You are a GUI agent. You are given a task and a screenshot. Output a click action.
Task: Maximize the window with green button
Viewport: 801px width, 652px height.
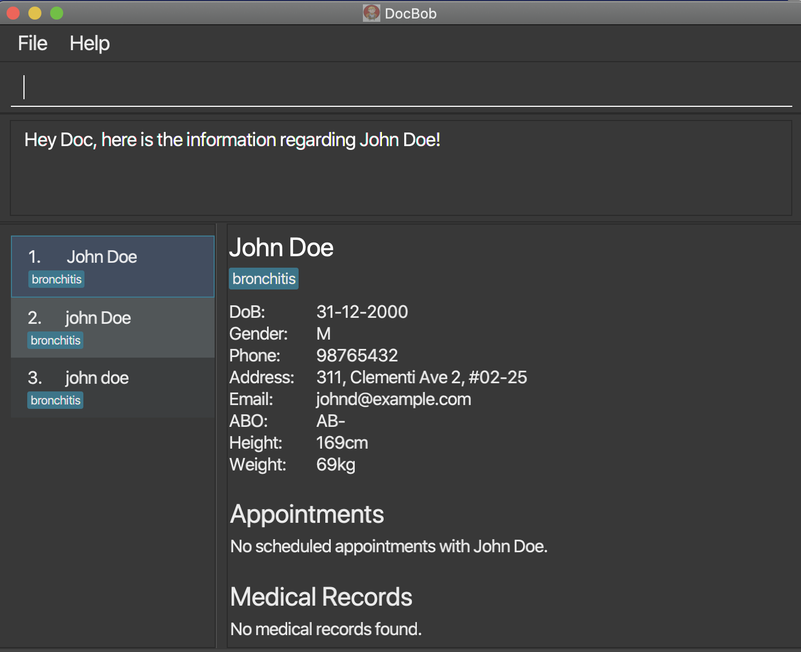57,13
